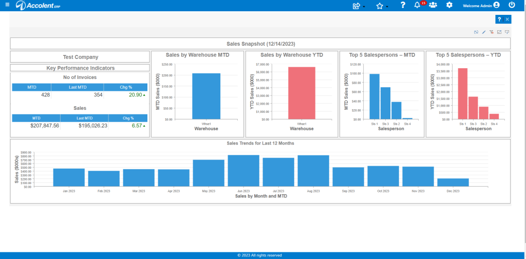Click the open in new window icon
526x259 pixels.
pyautogui.click(x=499, y=32)
